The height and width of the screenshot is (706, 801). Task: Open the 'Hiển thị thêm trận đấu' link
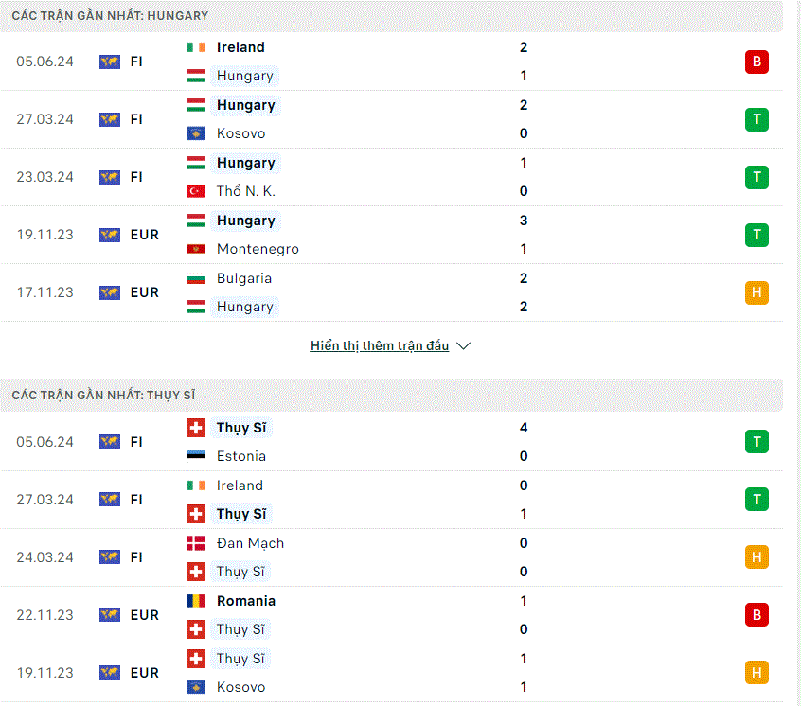(380, 345)
